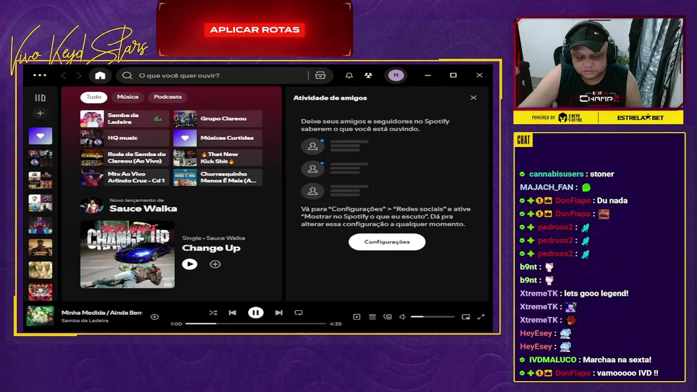Adjust the volume slider
The image size is (697, 392).
tap(432, 316)
